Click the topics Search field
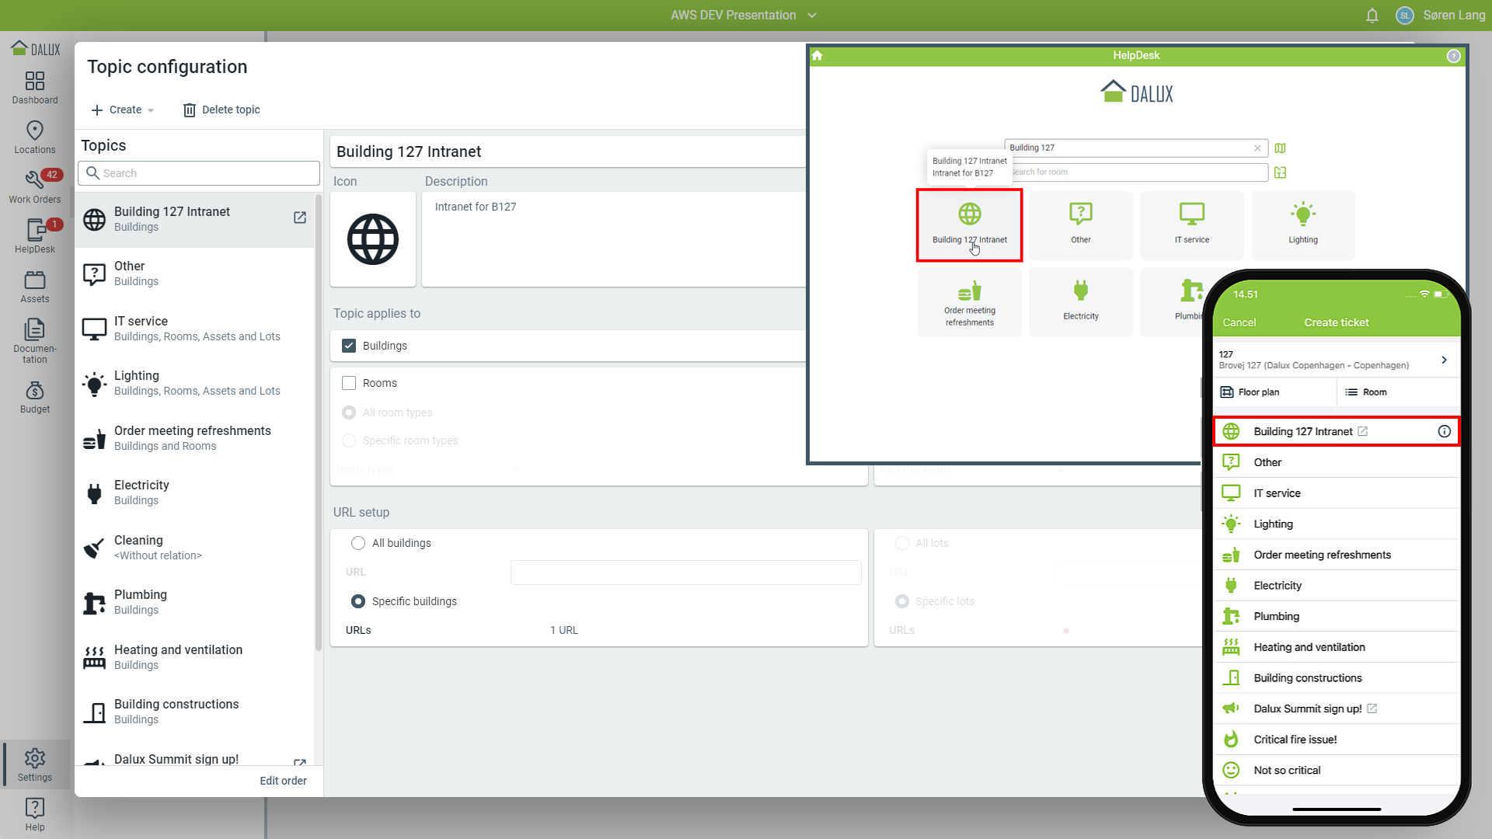This screenshot has height=839, width=1492. [199, 173]
